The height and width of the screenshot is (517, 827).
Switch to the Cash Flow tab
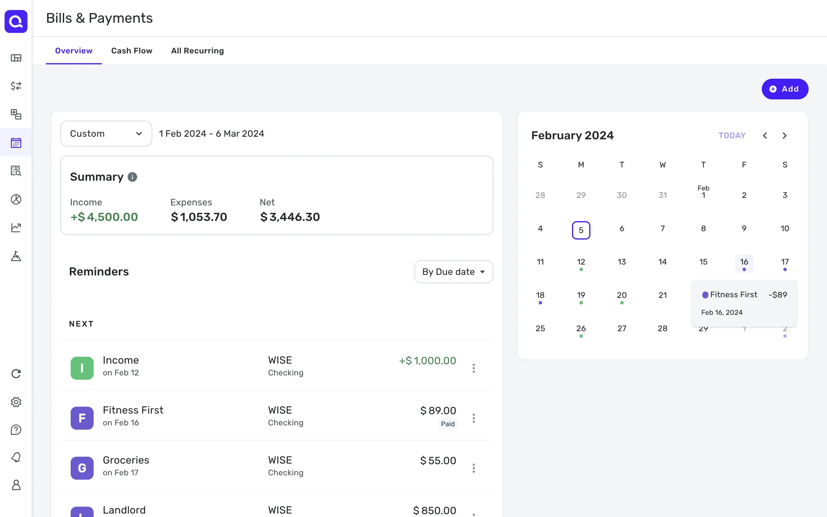[x=131, y=51]
